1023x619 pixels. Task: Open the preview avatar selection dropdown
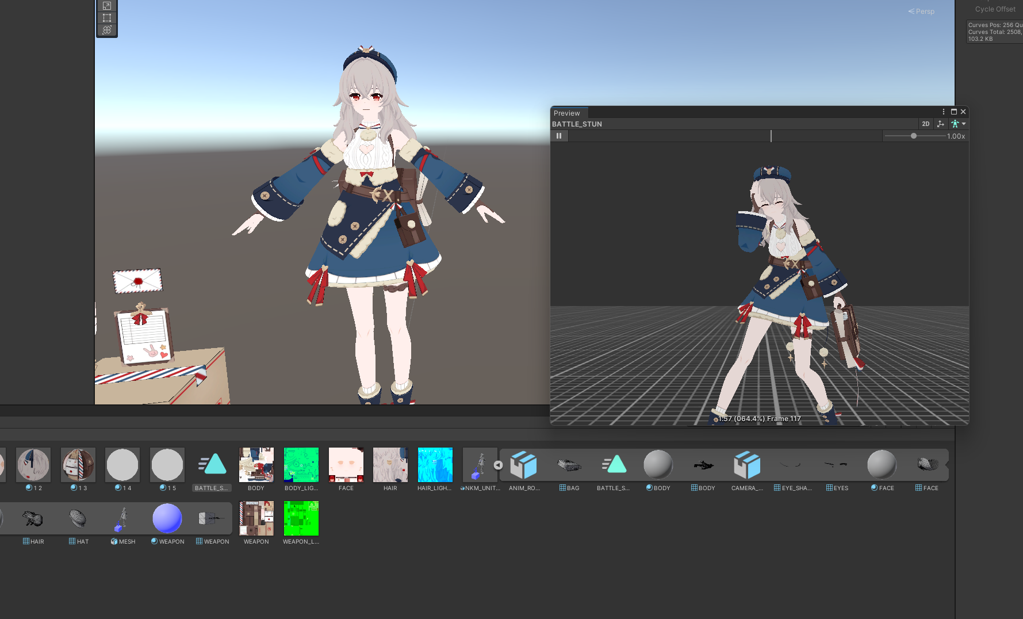point(958,124)
